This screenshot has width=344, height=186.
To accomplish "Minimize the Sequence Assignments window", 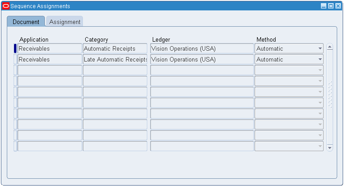I will [324, 6].
